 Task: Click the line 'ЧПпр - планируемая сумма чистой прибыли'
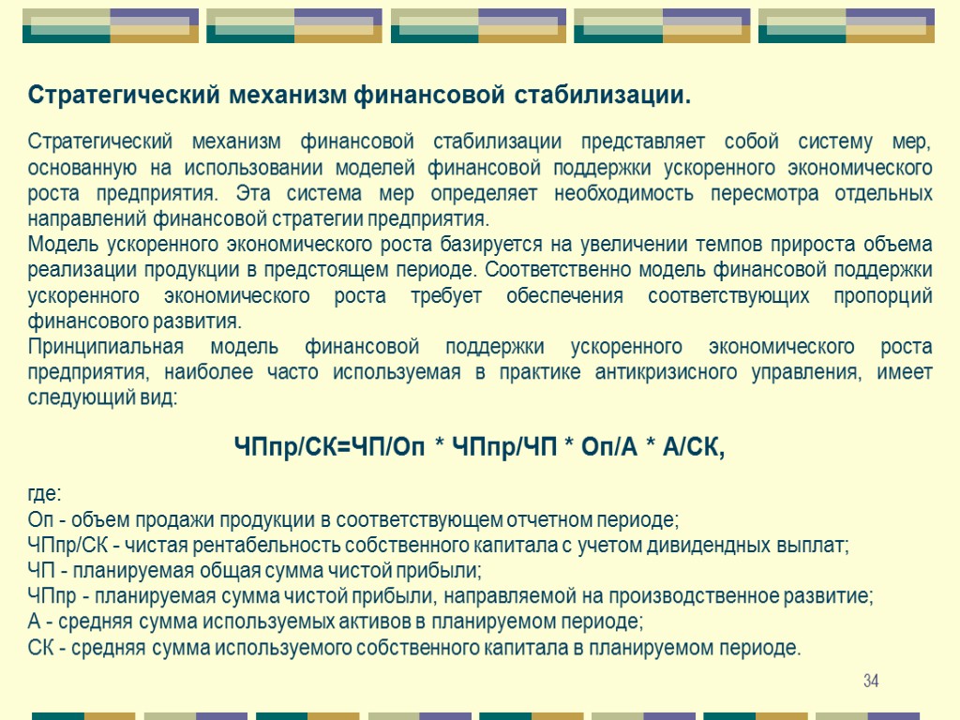pos(450,595)
